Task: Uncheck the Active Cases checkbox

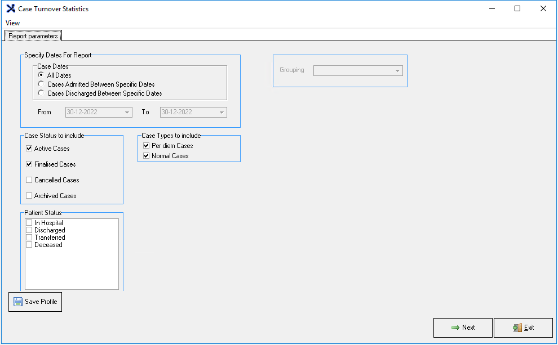Action: (x=29, y=149)
